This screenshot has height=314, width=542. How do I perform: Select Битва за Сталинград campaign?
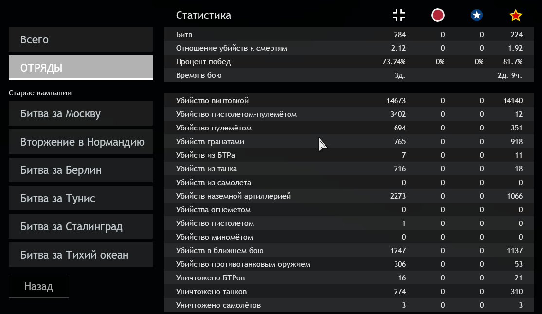[x=81, y=227]
